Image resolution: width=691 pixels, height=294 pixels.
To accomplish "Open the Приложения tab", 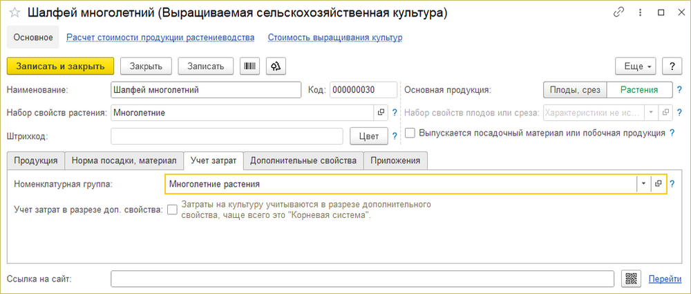I will [395, 160].
